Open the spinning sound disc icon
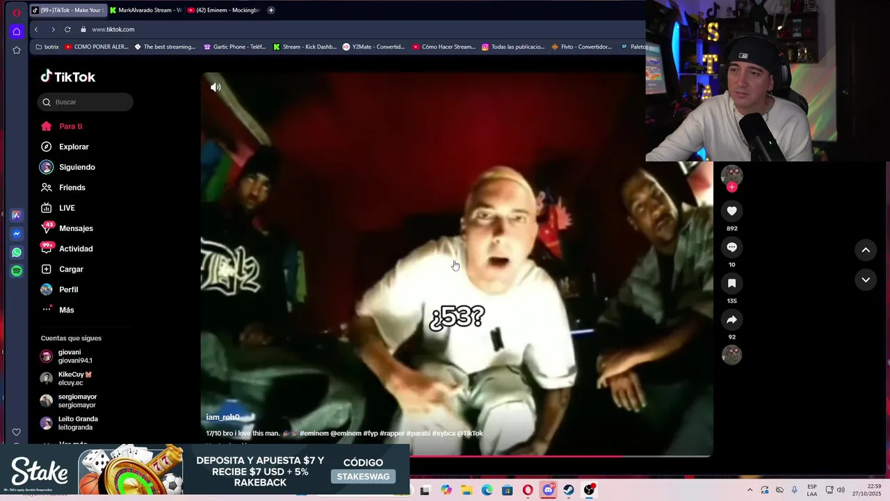This screenshot has height=501, width=890. click(x=731, y=355)
